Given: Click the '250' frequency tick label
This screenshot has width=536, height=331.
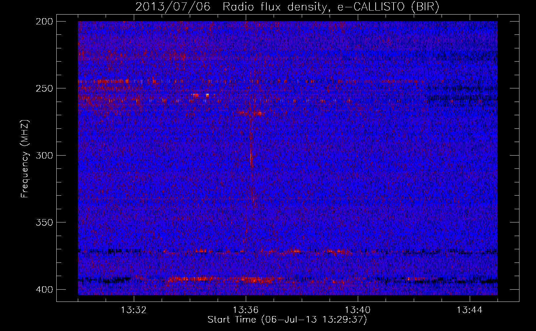Looking at the screenshot, I should (x=44, y=88).
